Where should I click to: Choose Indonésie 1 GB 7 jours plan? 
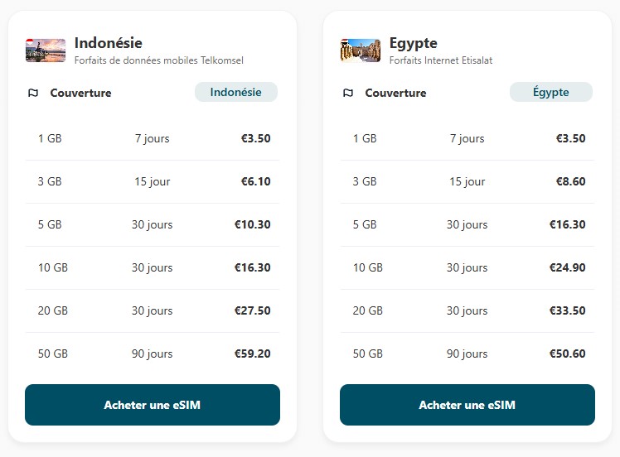[153, 138]
